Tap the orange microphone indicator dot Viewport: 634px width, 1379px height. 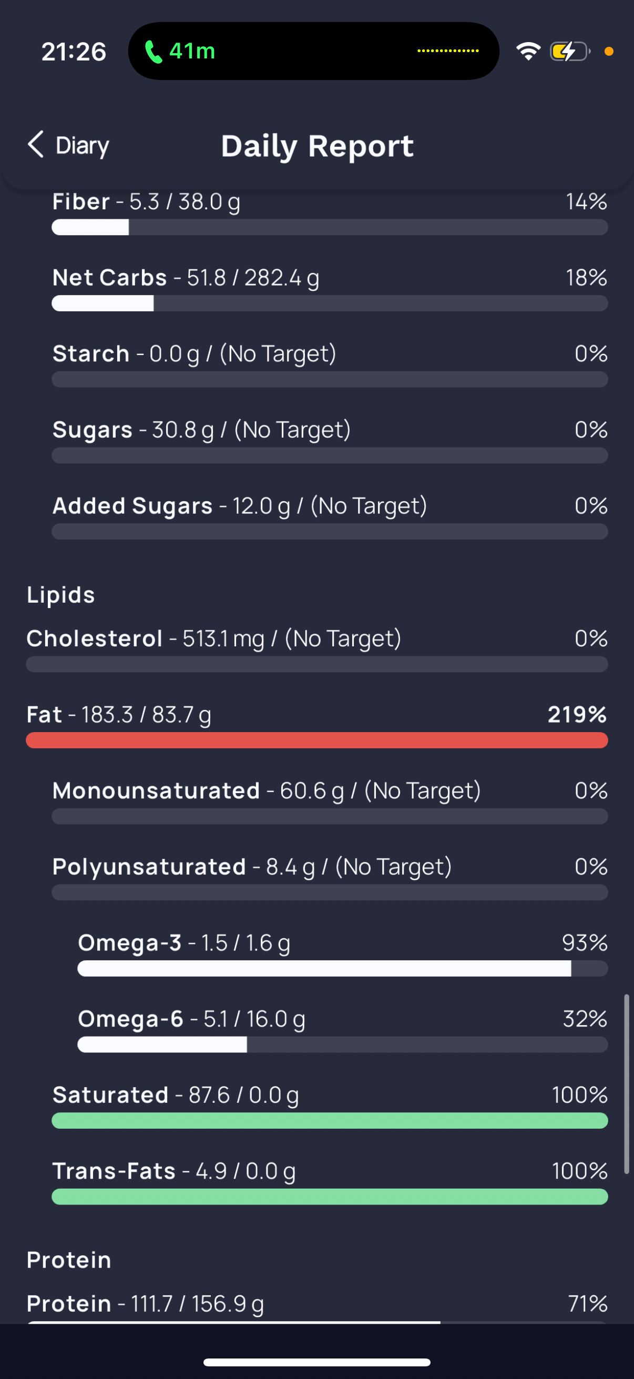point(608,52)
